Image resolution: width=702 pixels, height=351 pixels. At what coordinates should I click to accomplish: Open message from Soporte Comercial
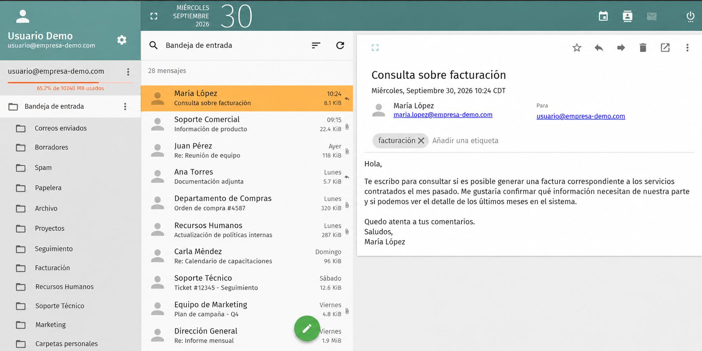tap(247, 124)
